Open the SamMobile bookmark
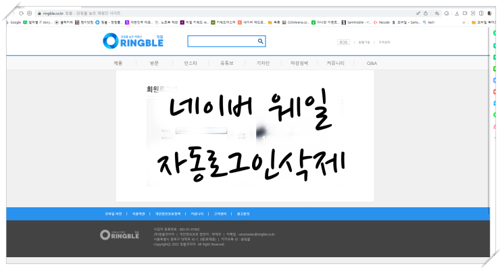Screen dimensions: 502x270 point(356,22)
